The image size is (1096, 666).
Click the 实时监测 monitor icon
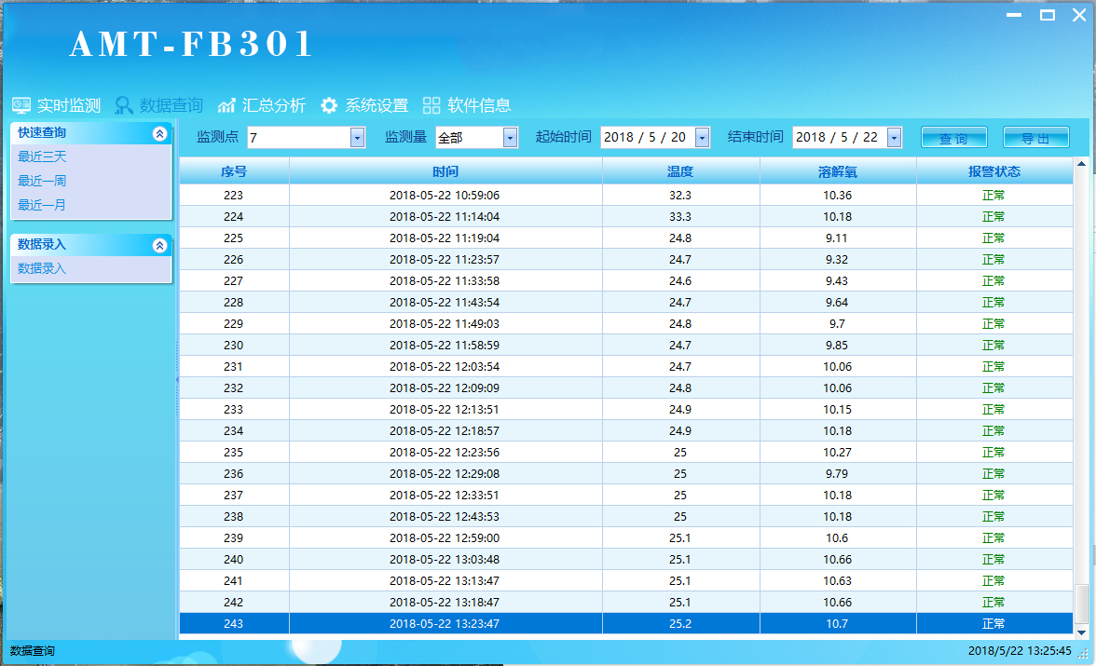click(x=21, y=105)
